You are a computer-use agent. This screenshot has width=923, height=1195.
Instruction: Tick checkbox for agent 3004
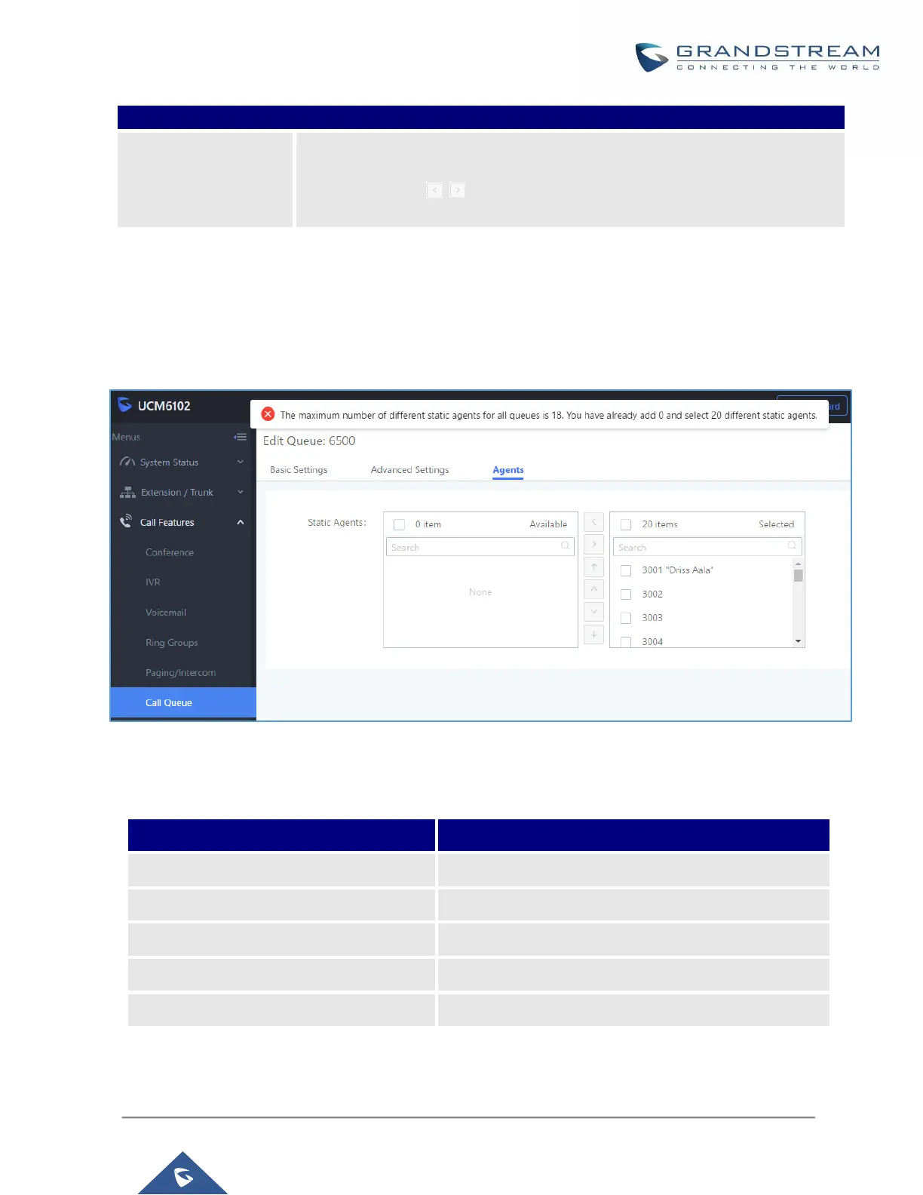pyautogui.click(x=626, y=642)
